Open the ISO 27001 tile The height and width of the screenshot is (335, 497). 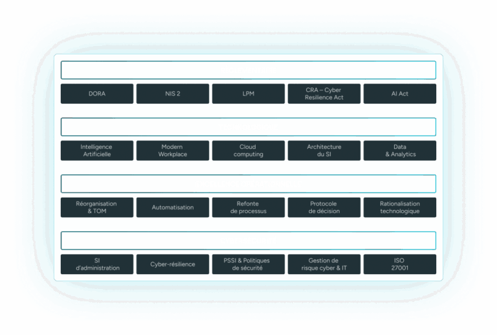(400, 264)
